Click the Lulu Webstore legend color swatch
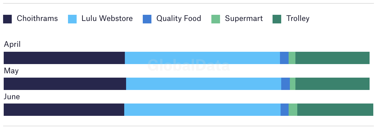The height and width of the screenshot is (130, 377). point(72,19)
